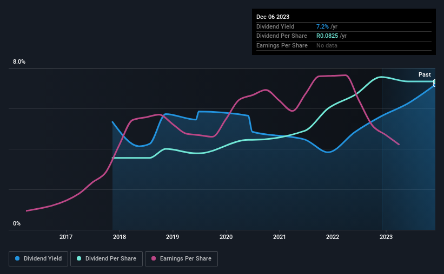The width and height of the screenshot is (444, 274).
Task: Select the 2019 x-axis year label
Action: pos(173,237)
